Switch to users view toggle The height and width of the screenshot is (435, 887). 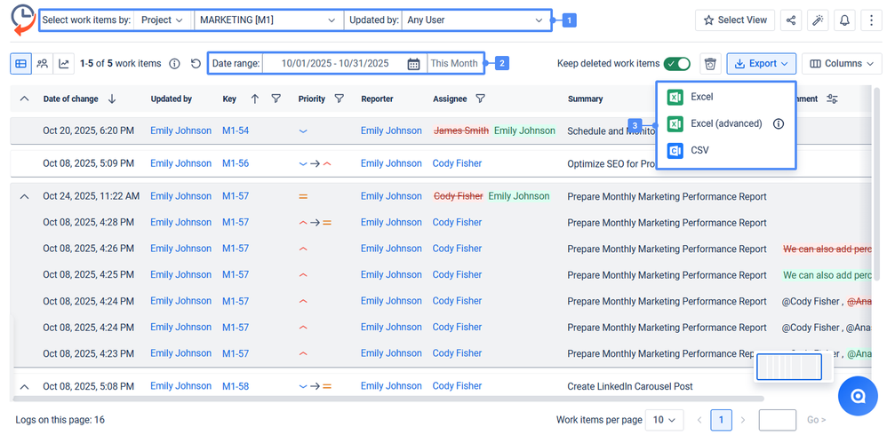pos(42,64)
